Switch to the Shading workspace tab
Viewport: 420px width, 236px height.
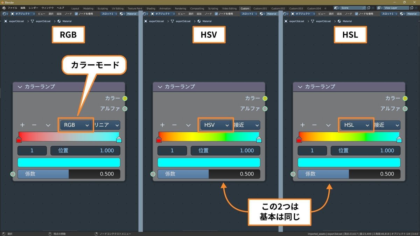(151, 8)
